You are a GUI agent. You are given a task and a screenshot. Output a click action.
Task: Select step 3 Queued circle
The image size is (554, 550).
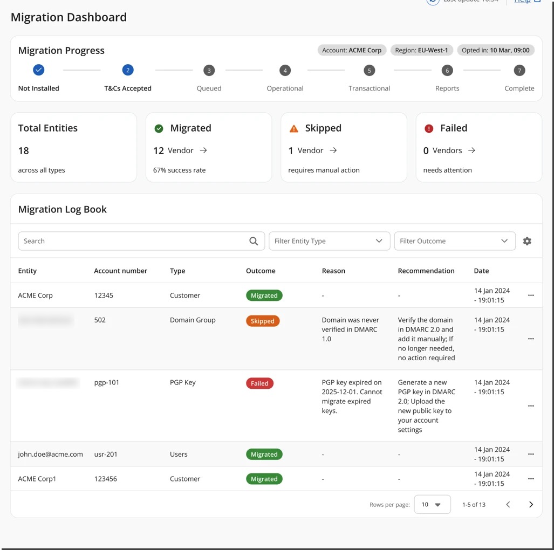pos(209,70)
